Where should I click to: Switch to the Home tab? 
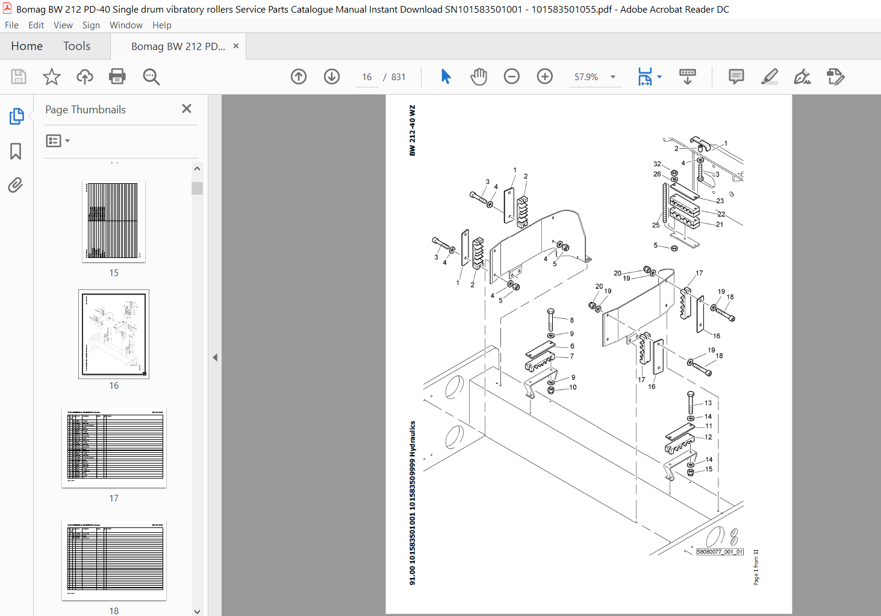(26, 46)
